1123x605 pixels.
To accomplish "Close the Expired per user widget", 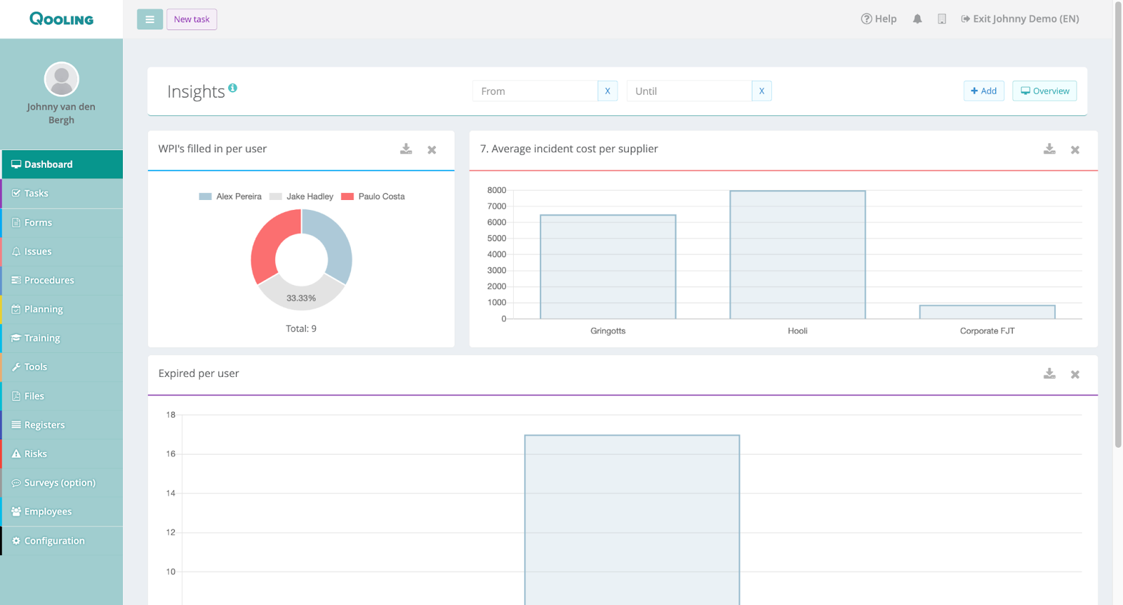I will 1075,374.
